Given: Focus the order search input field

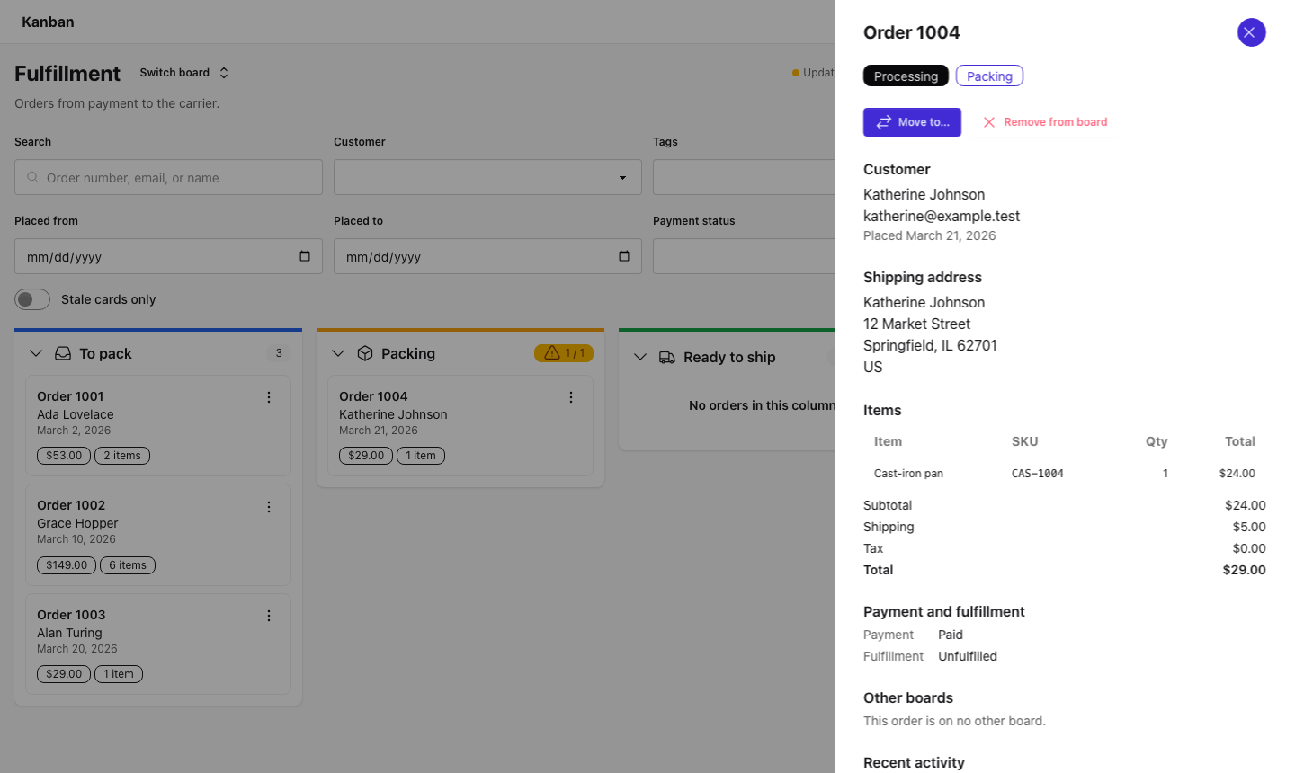Looking at the screenshot, I should point(168,177).
